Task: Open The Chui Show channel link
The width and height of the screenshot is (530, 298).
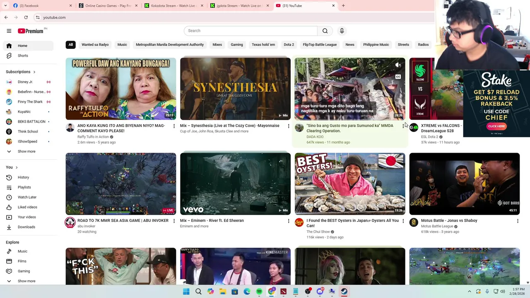Action: coord(318,232)
